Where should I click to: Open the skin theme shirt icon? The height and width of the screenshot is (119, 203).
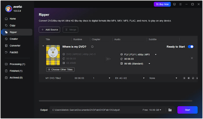(174, 4)
